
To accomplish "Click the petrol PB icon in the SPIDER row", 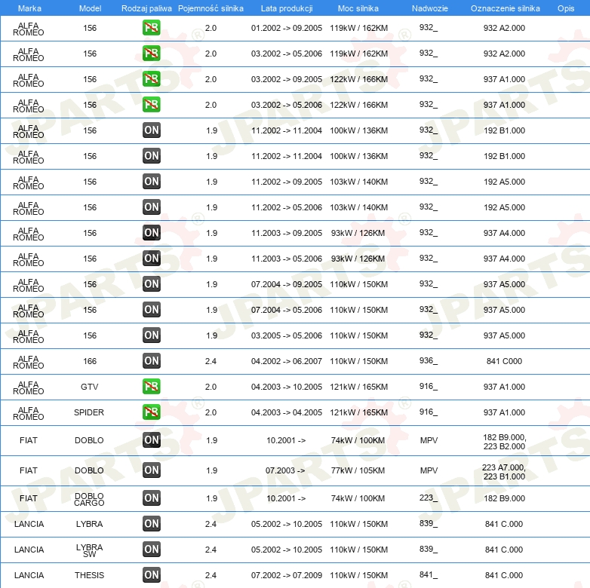I will pyautogui.click(x=152, y=412).
